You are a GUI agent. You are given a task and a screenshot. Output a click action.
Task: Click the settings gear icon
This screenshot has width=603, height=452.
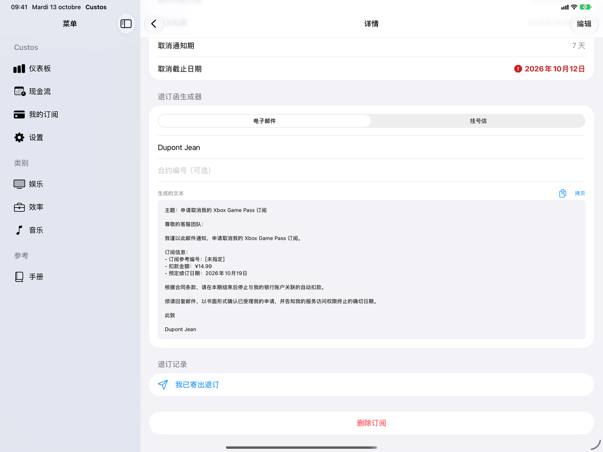[x=19, y=138]
